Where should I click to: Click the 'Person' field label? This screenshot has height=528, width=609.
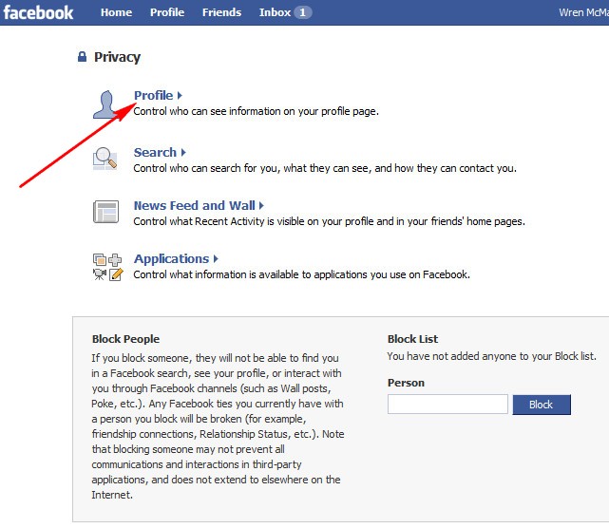(406, 383)
